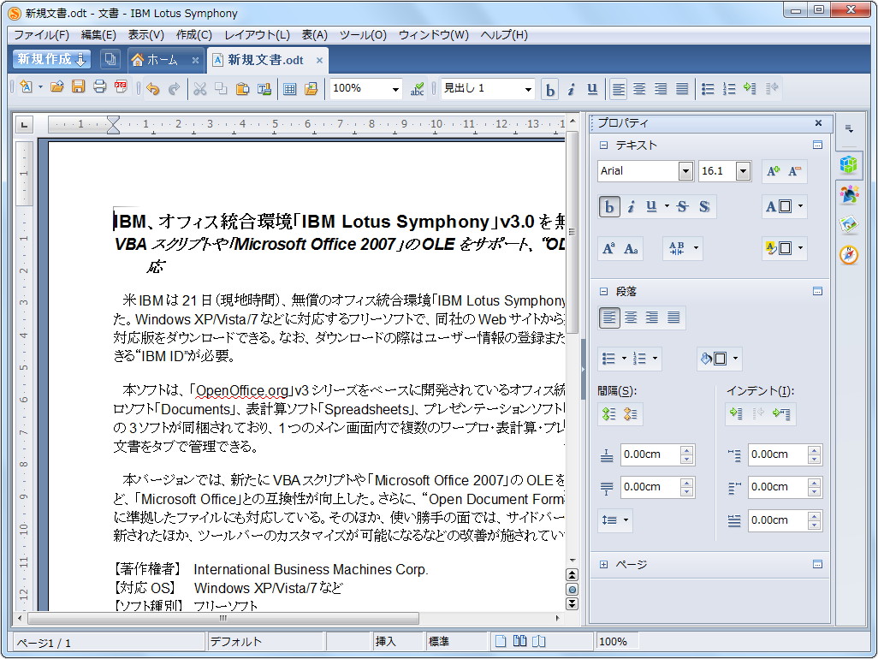Close the プロパティ panel
Screen dimensions: 878x659
(x=818, y=122)
